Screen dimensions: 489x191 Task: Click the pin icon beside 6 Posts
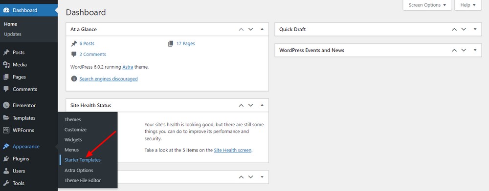[x=74, y=44]
